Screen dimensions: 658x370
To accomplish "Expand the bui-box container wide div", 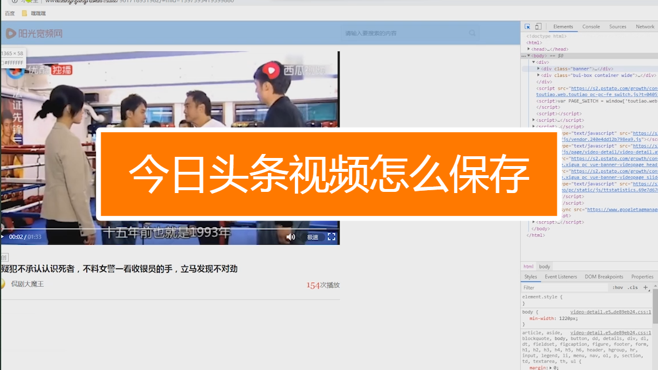I will [x=538, y=75].
